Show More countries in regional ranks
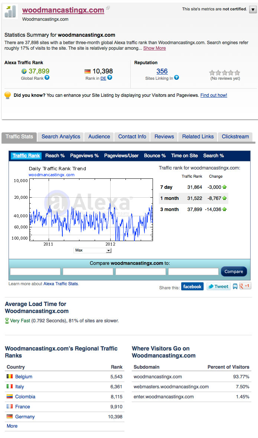The image size is (258, 438). tap(12, 426)
